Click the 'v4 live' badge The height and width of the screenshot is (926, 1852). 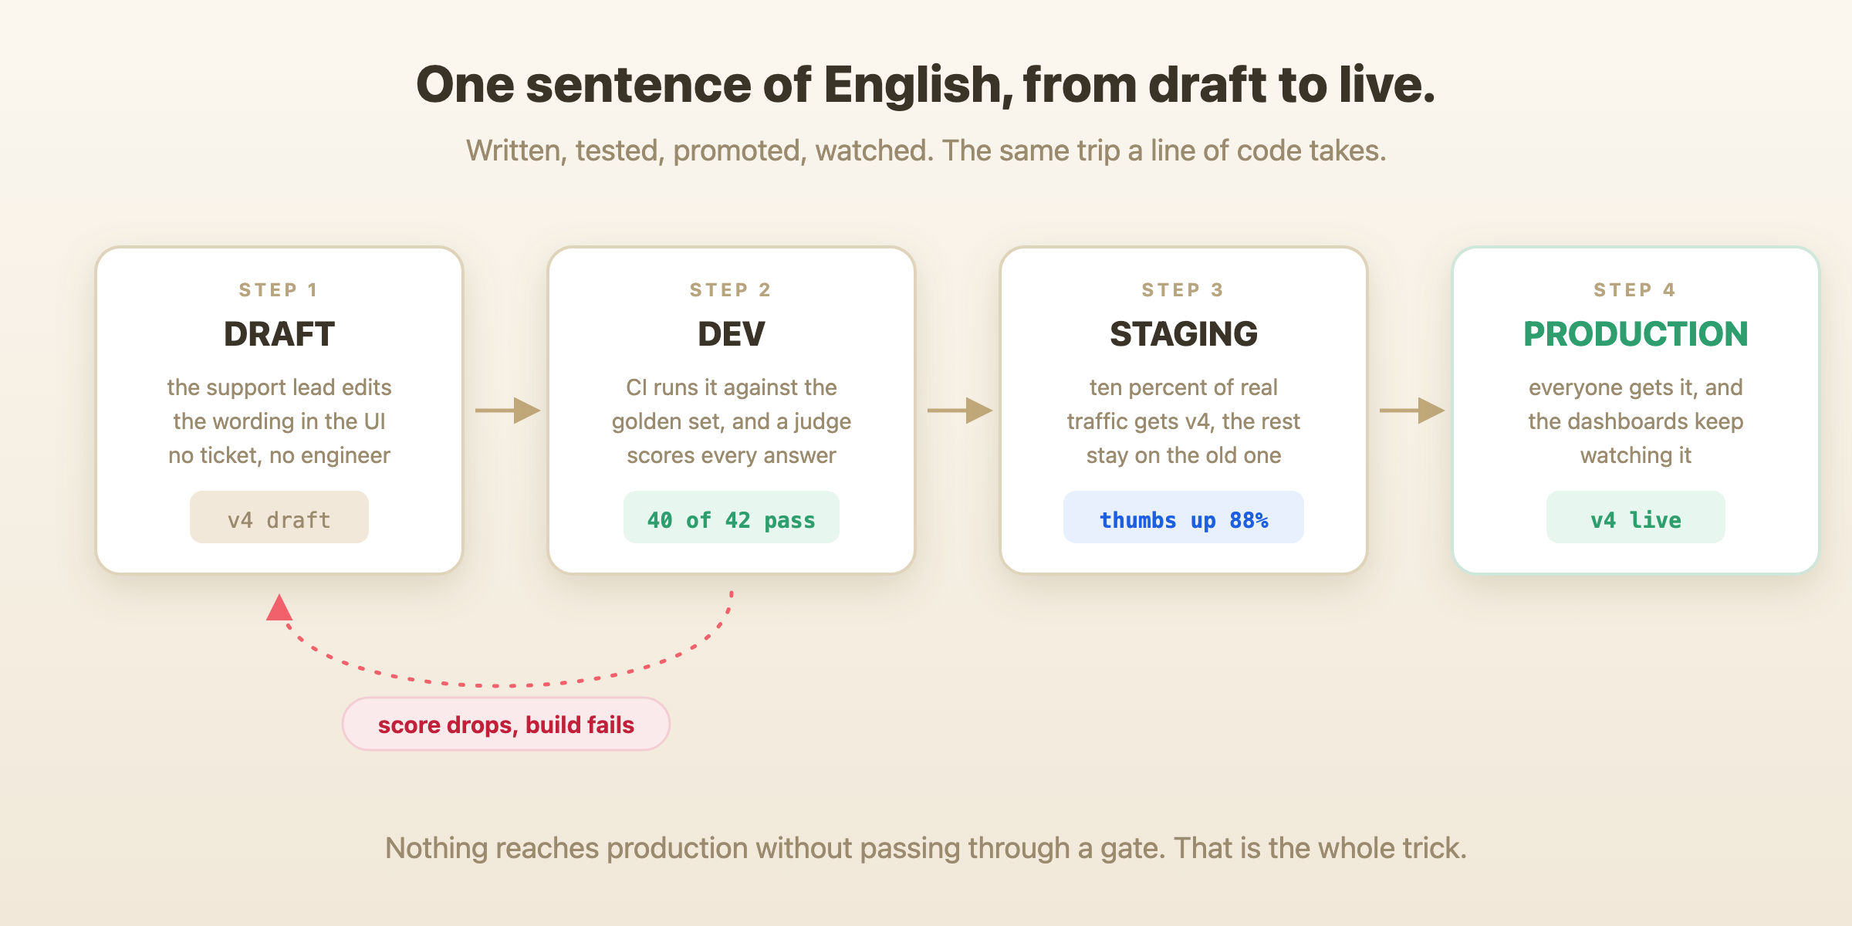pyautogui.click(x=1636, y=517)
